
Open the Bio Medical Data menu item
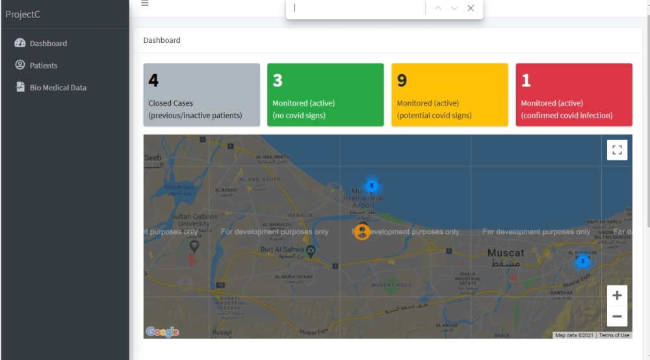tap(58, 88)
